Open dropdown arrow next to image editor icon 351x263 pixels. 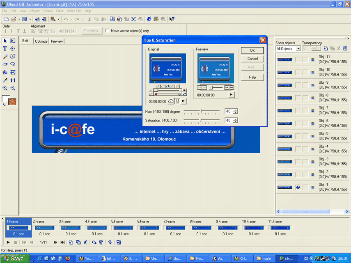pyautogui.click(x=59, y=19)
